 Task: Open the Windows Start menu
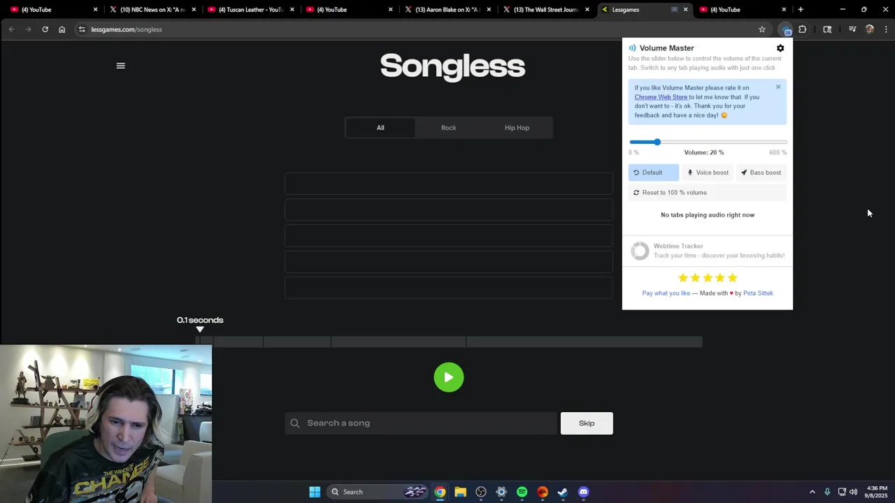315,492
